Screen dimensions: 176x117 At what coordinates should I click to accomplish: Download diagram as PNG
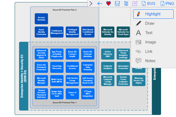pyautogui.click(x=167, y=4)
